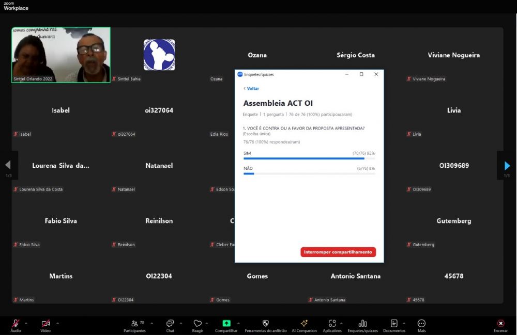Image resolution: width=517 pixels, height=335 pixels.
Task: Expand the audio options arrow beside Áudio
Action: (x=26, y=323)
